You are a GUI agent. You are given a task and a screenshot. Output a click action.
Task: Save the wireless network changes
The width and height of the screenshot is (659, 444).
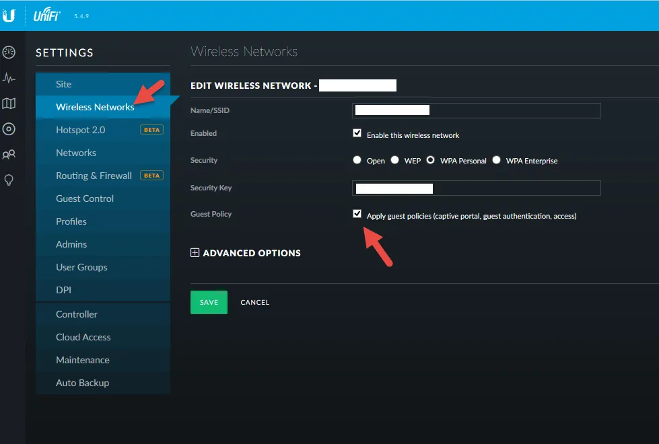[x=209, y=302]
